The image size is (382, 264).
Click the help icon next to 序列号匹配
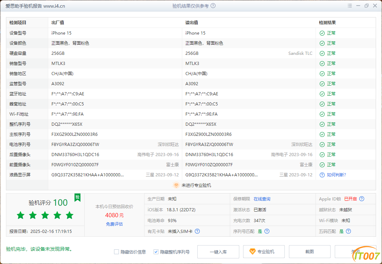tap(267, 231)
